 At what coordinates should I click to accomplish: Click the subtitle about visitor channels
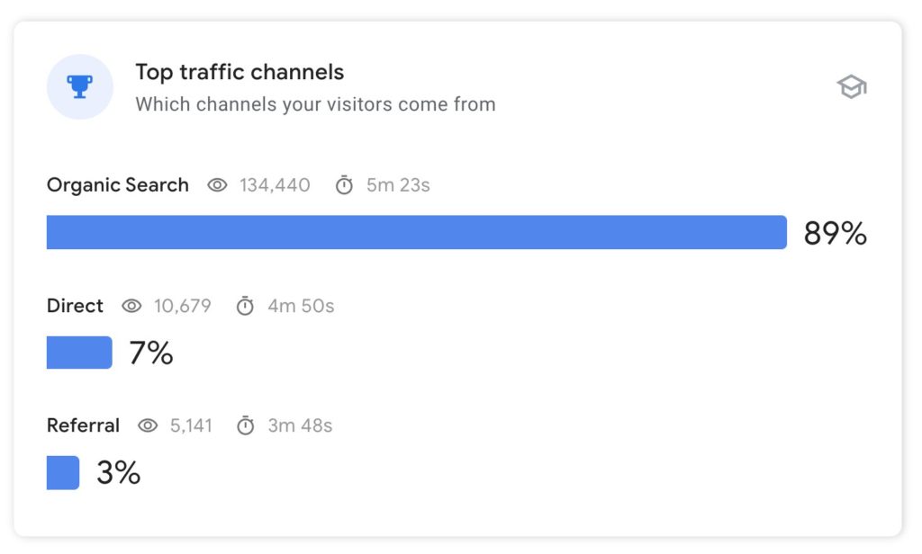point(315,104)
